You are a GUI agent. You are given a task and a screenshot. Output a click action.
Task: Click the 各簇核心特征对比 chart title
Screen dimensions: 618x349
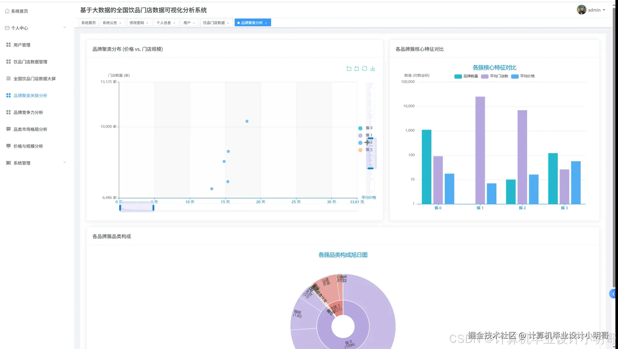494,68
